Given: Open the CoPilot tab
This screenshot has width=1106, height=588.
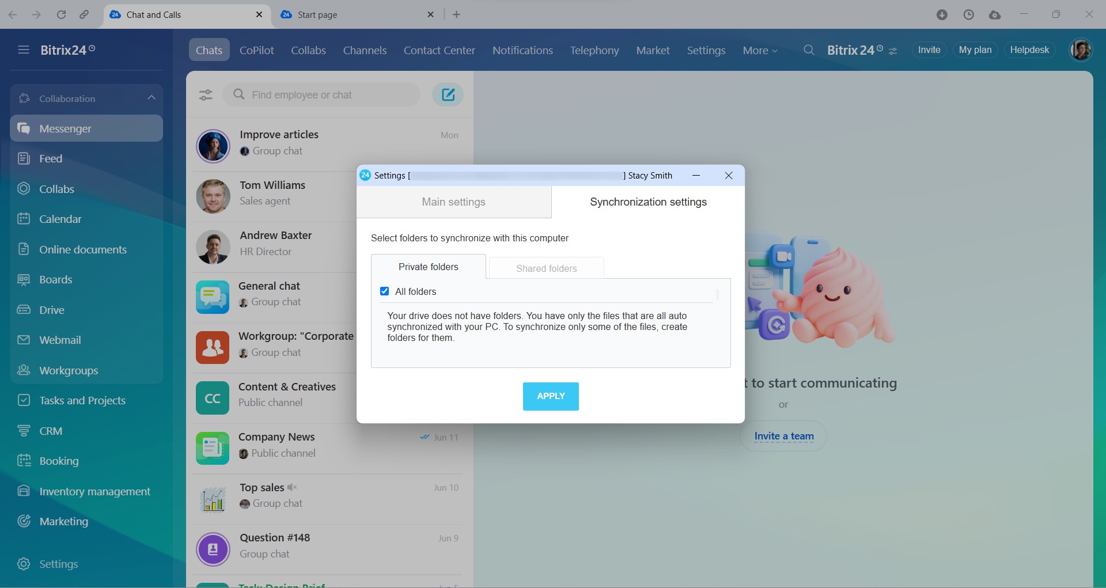Looking at the screenshot, I should 257,50.
